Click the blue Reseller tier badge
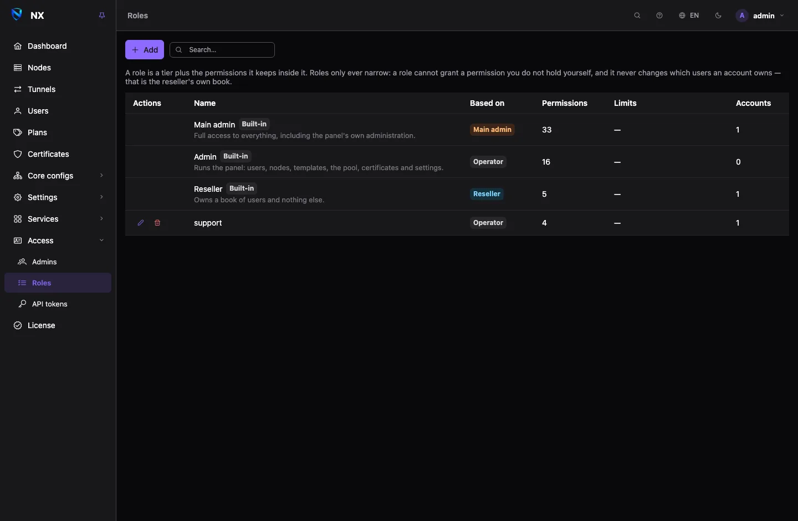Viewport: 798px width, 521px height. point(487,194)
